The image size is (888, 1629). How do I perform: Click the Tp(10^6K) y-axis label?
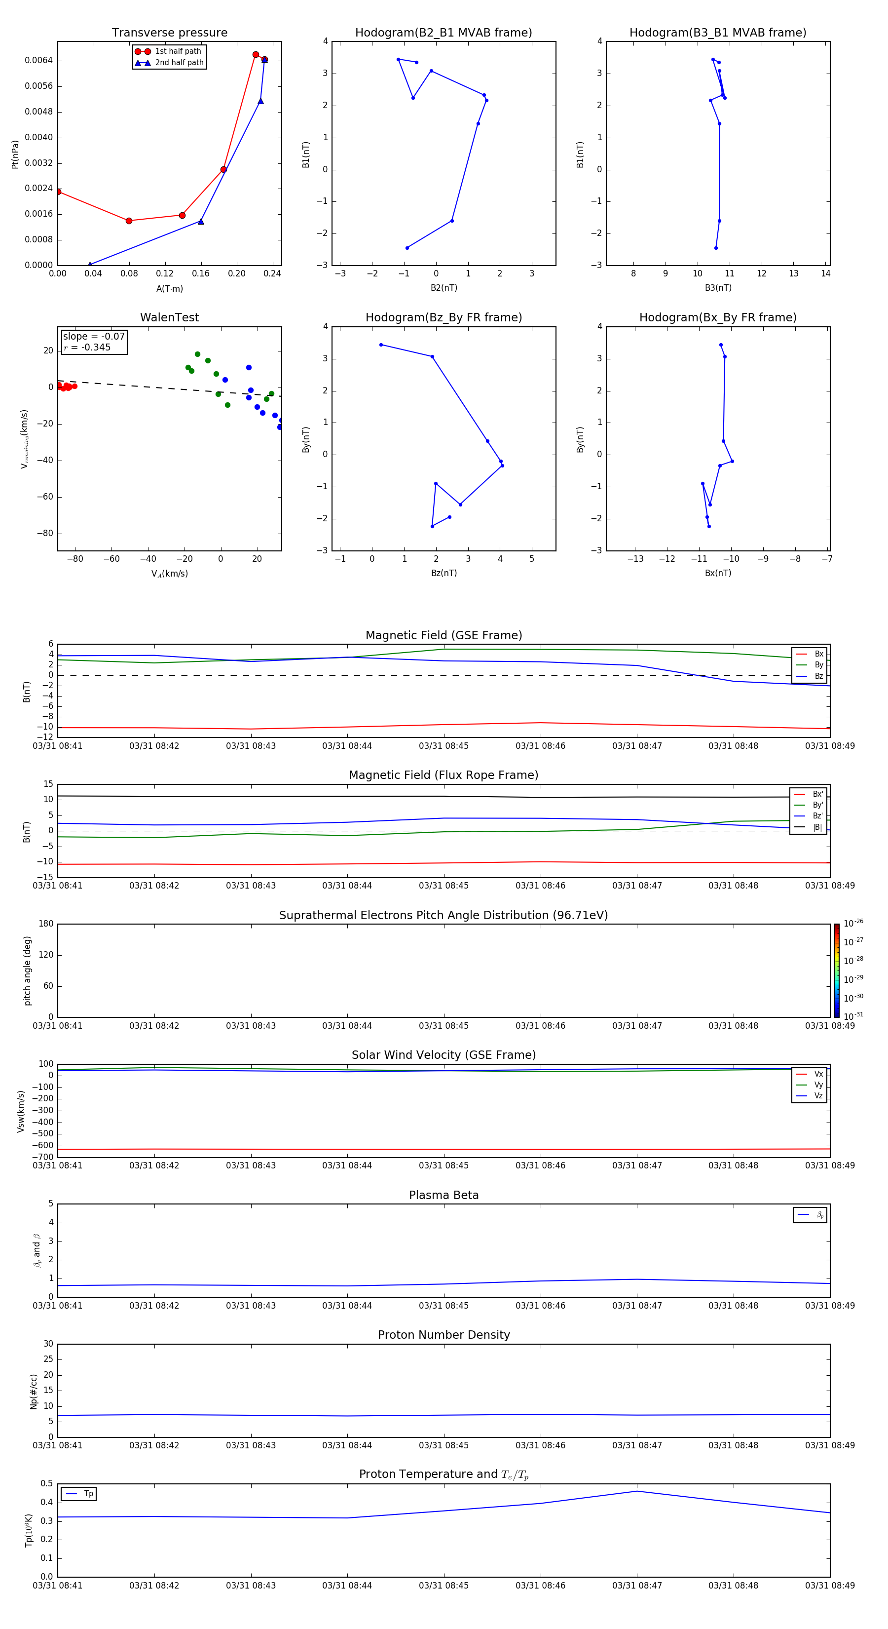[x=29, y=1530]
